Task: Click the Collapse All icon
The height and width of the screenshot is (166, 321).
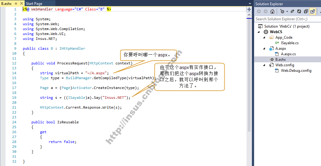Action: [306, 12]
